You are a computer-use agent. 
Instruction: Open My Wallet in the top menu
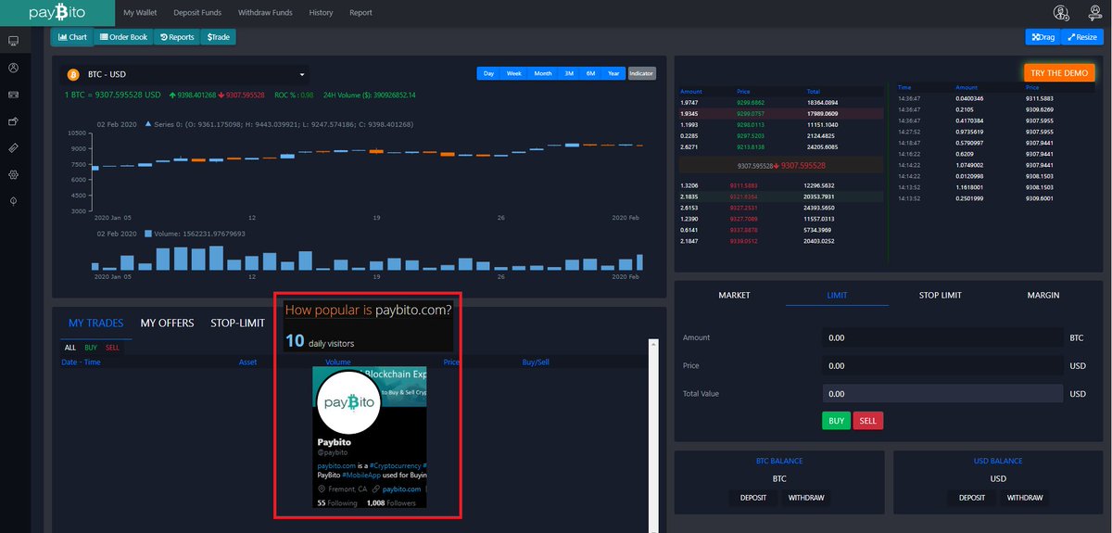click(142, 13)
